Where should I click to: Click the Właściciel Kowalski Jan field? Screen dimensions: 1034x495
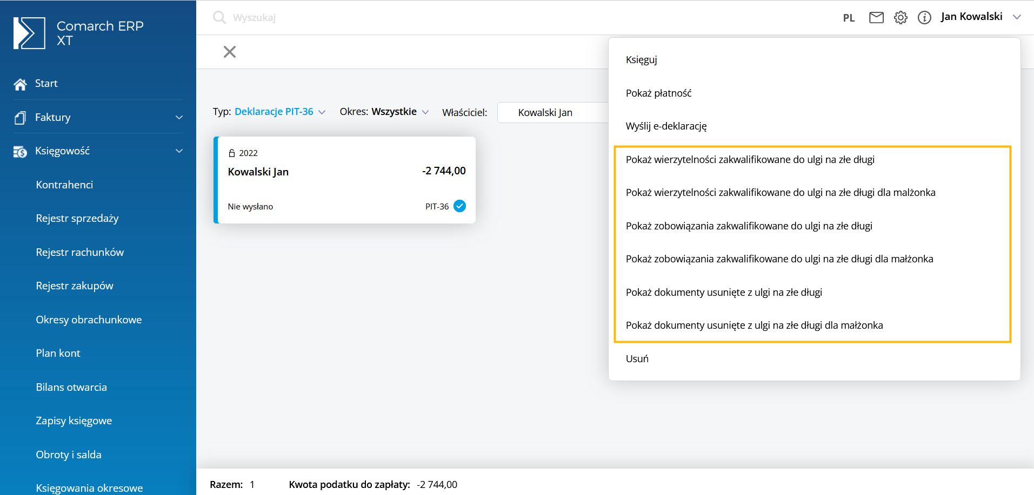pos(552,112)
